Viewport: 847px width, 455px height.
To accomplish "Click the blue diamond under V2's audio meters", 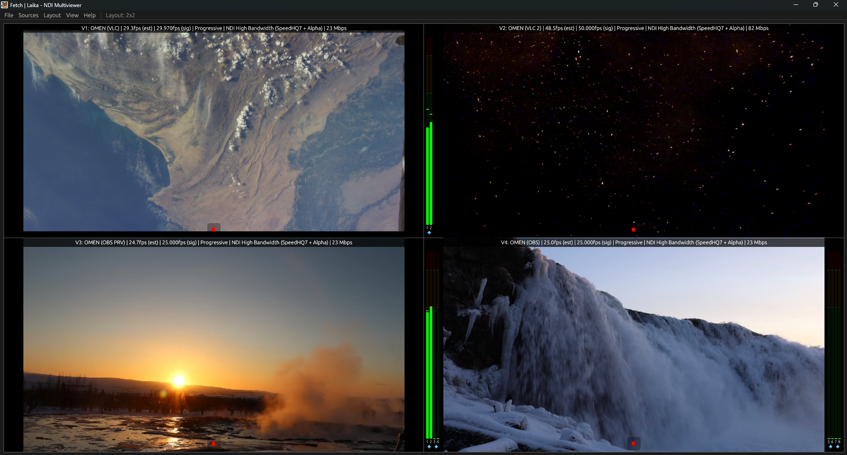I will pyautogui.click(x=429, y=232).
